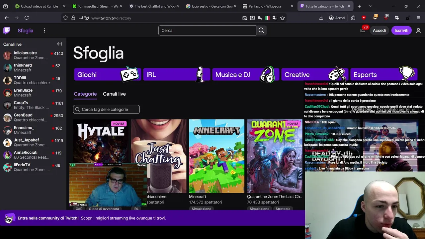This screenshot has width=425, height=239.
Task: Open the Creative category banner
Action: pyautogui.click(x=315, y=75)
